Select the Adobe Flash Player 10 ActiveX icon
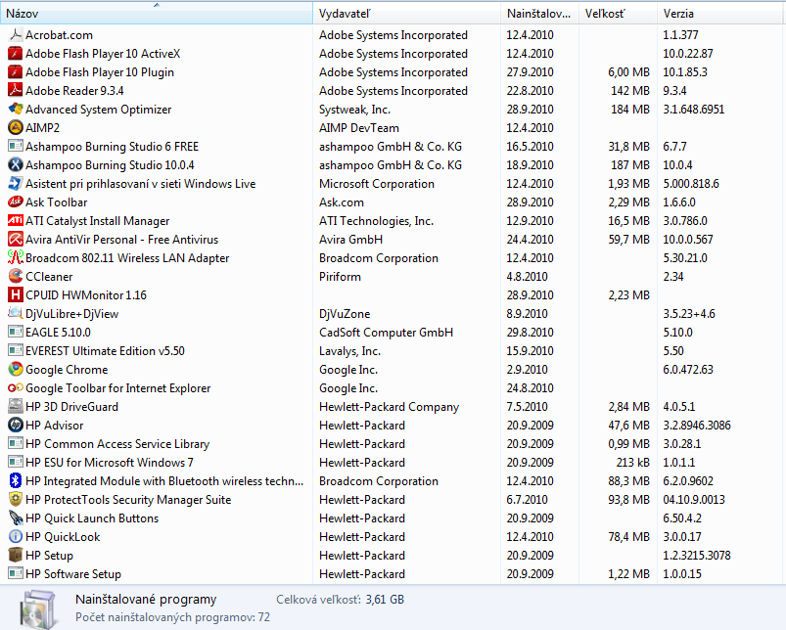 [16, 54]
